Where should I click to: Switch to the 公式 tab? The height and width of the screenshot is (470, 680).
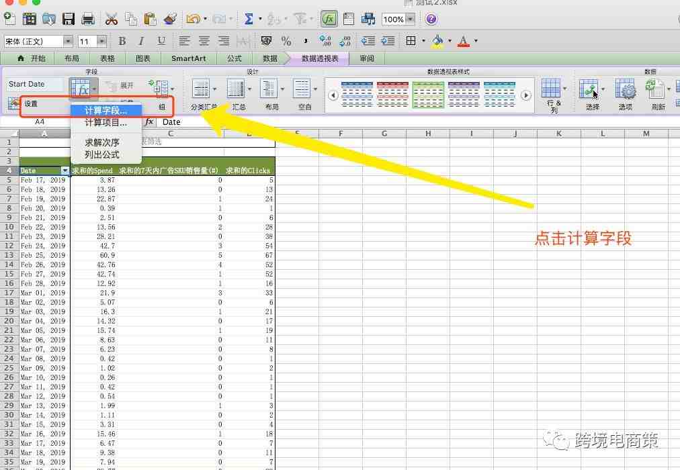coord(235,58)
